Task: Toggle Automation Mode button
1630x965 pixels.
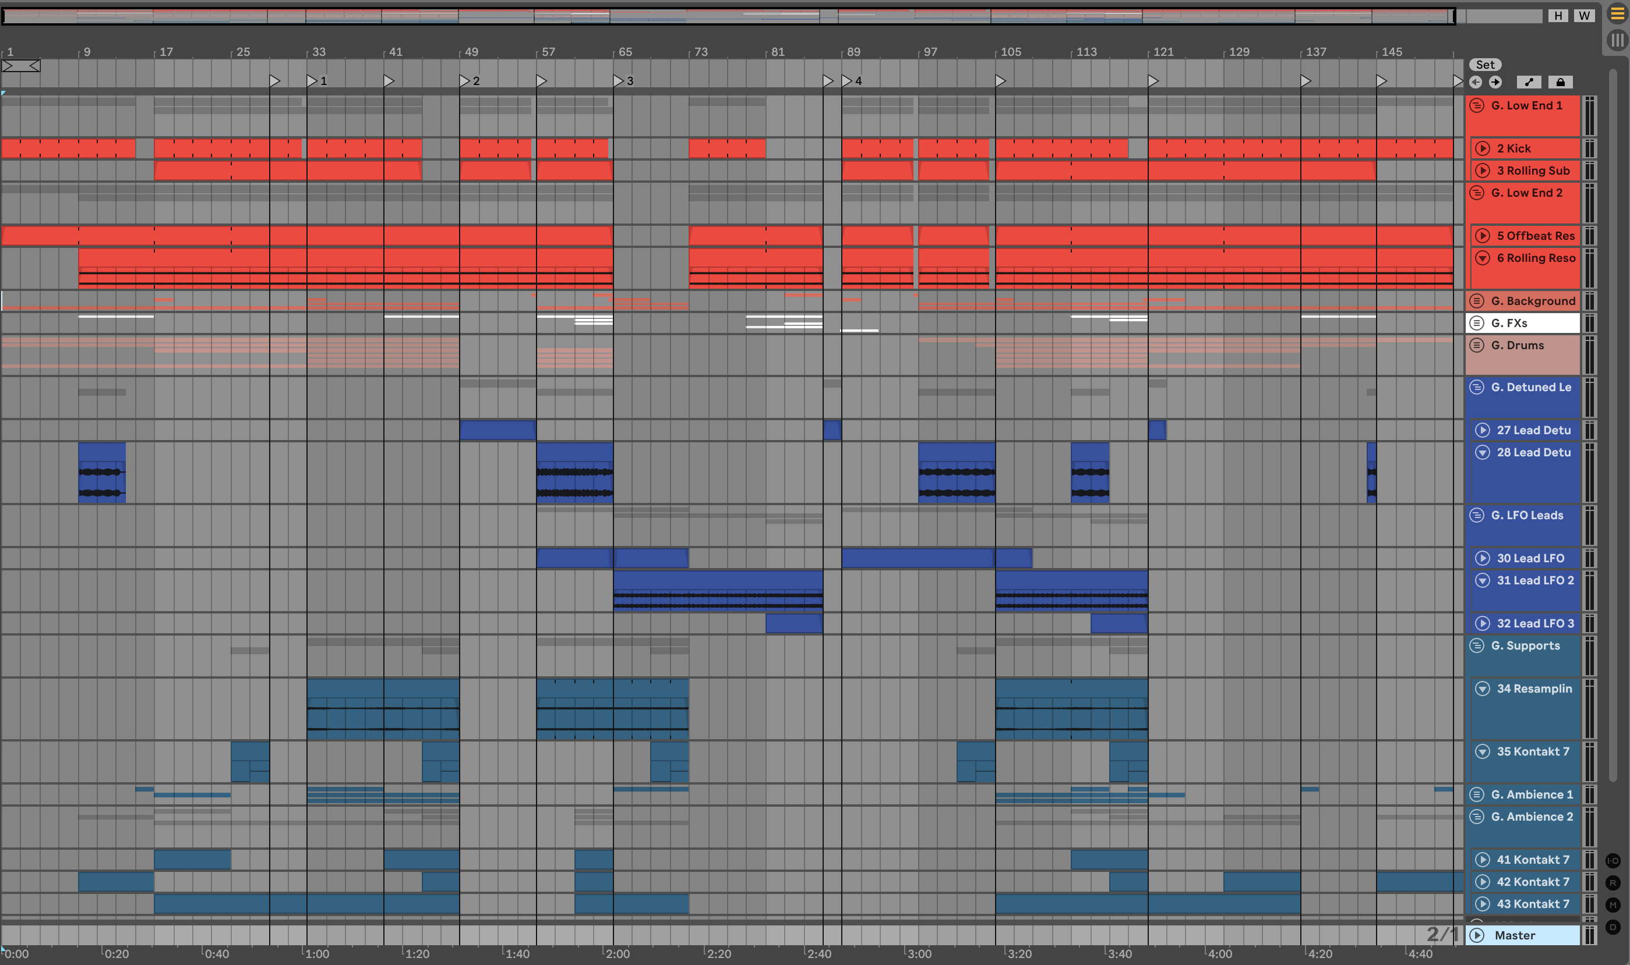Action: (1529, 82)
